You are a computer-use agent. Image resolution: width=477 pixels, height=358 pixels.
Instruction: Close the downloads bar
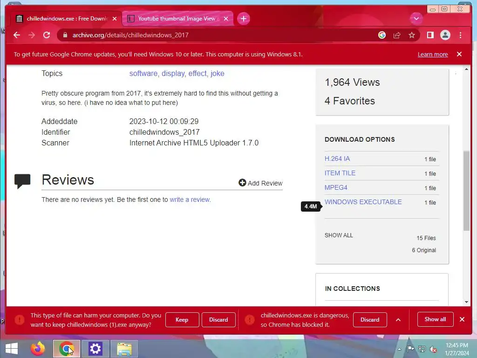pos(462,319)
